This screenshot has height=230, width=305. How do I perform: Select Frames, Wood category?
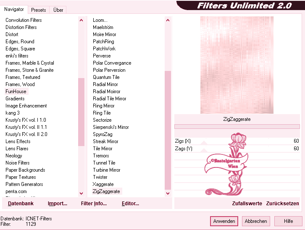20,84
